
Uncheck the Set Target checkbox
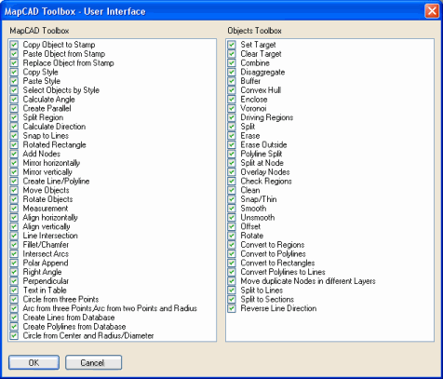[x=232, y=45]
